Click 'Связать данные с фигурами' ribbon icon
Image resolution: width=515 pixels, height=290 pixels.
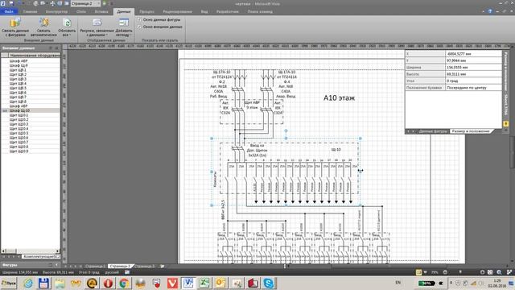(x=15, y=27)
